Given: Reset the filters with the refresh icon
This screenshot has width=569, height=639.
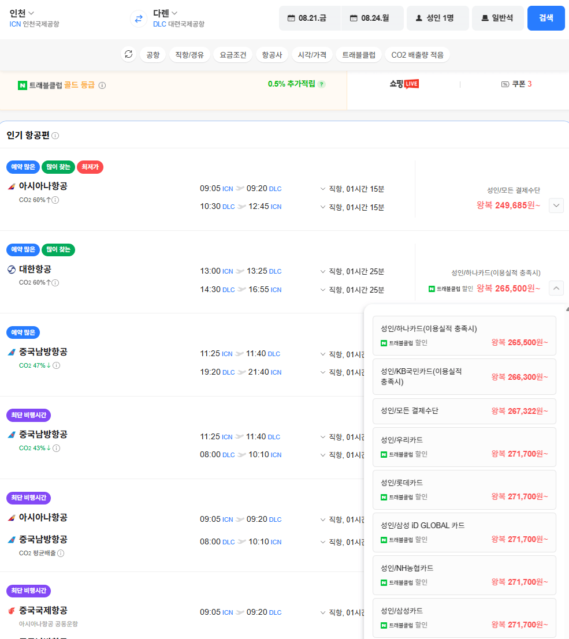Looking at the screenshot, I should (128, 54).
